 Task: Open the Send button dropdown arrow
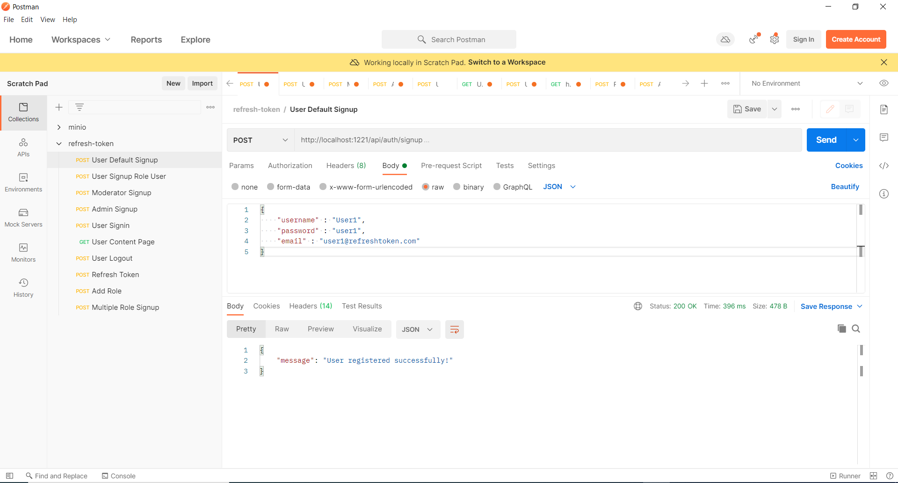coord(856,140)
